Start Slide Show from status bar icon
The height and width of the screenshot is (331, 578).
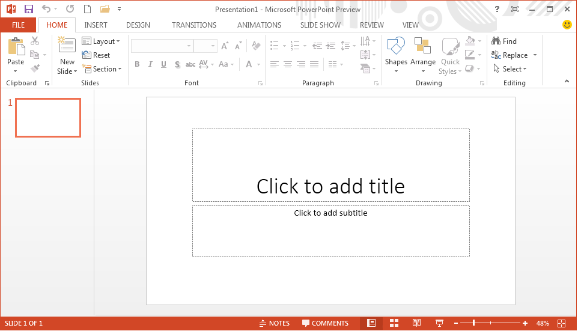click(439, 323)
